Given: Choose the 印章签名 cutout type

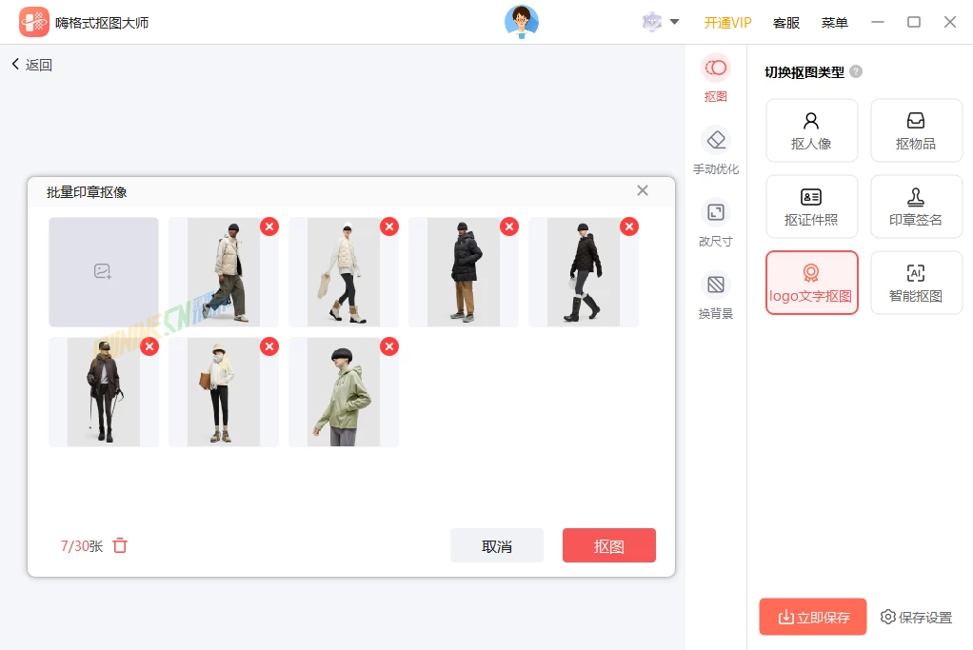Looking at the screenshot, I should click(x=916, y=207).
